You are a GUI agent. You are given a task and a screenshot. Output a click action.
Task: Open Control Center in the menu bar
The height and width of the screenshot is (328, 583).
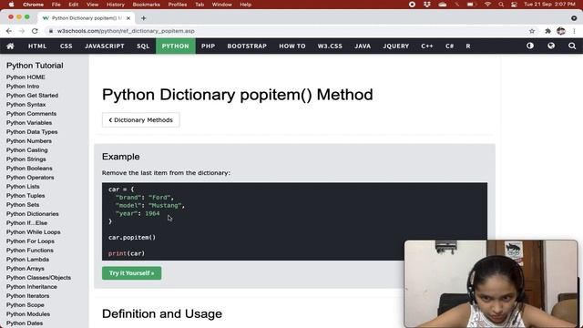coord(514,5)
